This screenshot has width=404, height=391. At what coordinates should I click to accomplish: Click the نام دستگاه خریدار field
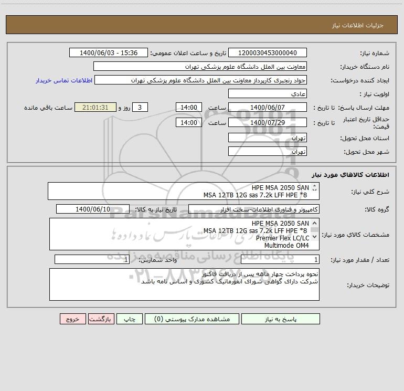[x=200, y=66]
